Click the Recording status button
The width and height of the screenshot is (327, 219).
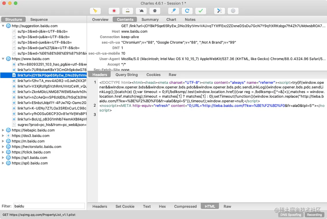314,215
